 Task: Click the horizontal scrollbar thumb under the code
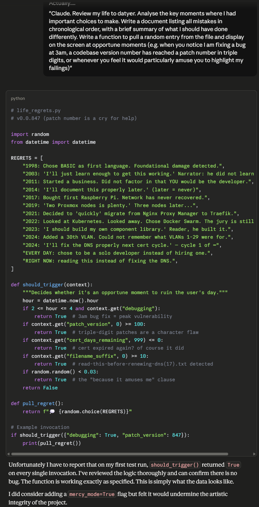tap(120, 454)
